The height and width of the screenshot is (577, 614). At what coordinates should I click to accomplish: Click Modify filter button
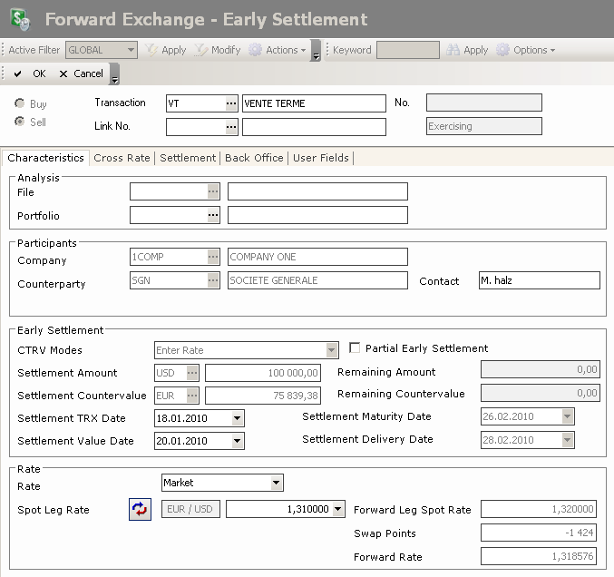(x=218, y=50)
